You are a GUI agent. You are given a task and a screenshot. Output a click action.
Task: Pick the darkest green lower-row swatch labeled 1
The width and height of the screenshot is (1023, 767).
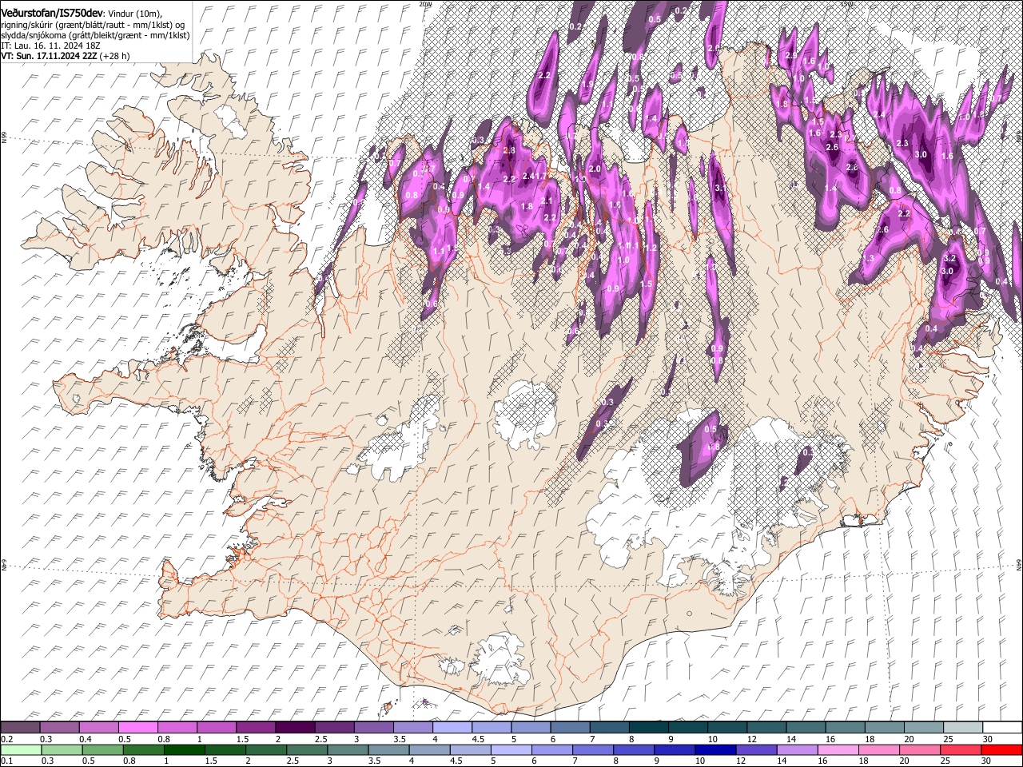185,749
